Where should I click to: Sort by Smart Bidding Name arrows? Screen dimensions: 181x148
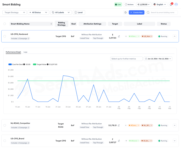pyautogui.click(x=51, y=24)
